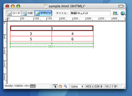The height and width of the screenshot is (96, 132).
Task: Select the <table> tag in tag selector
Action: (19, 86)
